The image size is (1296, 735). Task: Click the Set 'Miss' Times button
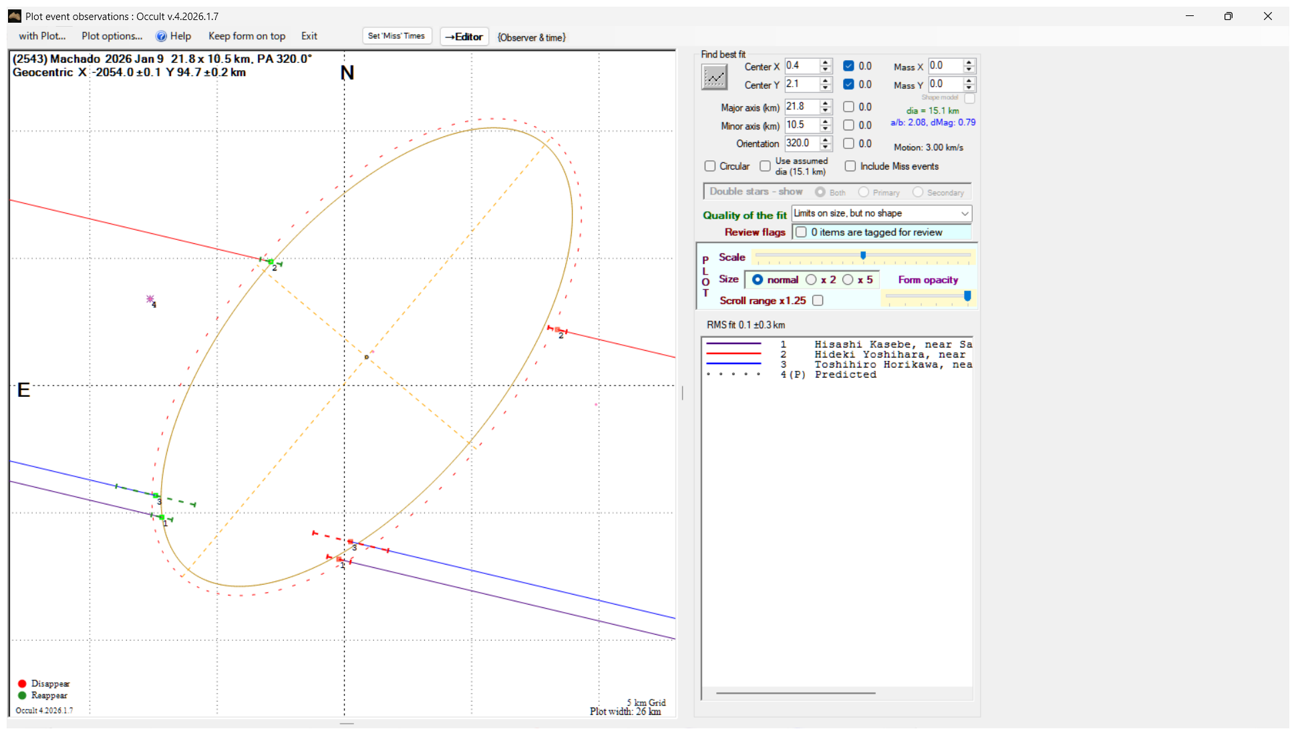[x=396, y=36]
